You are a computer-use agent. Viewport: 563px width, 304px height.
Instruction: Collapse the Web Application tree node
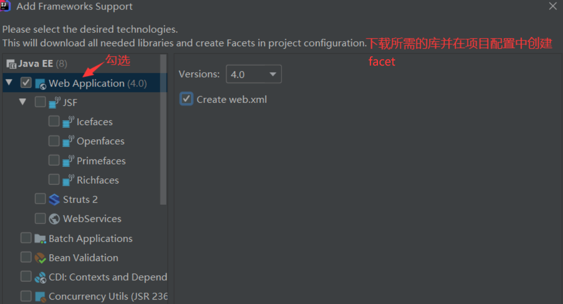[8, 82]
